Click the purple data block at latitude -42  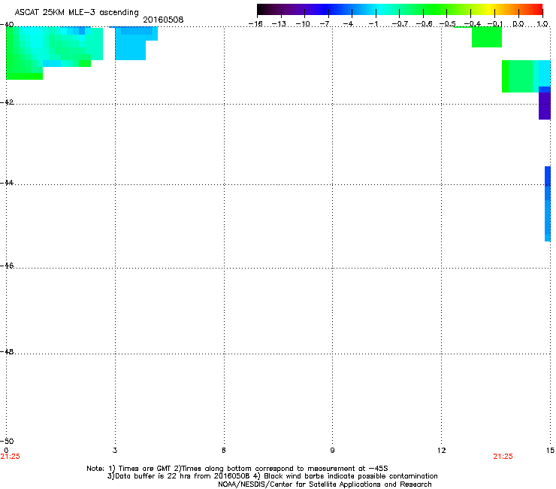545,106
